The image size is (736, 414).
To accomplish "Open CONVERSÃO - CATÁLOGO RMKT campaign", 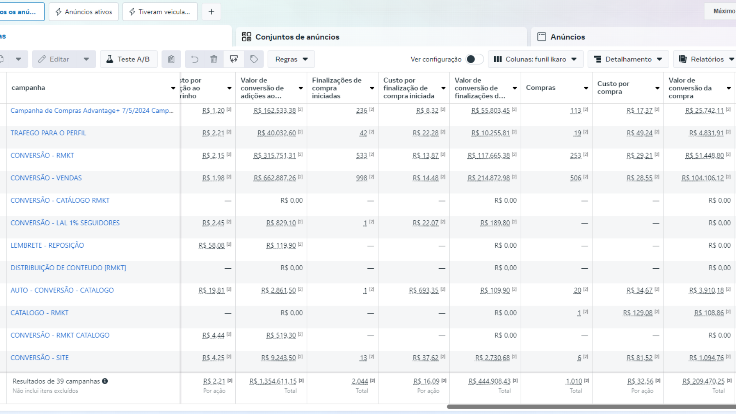I will 60,200.
